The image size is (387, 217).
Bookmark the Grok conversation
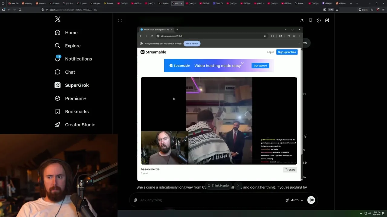coord(311,20)
